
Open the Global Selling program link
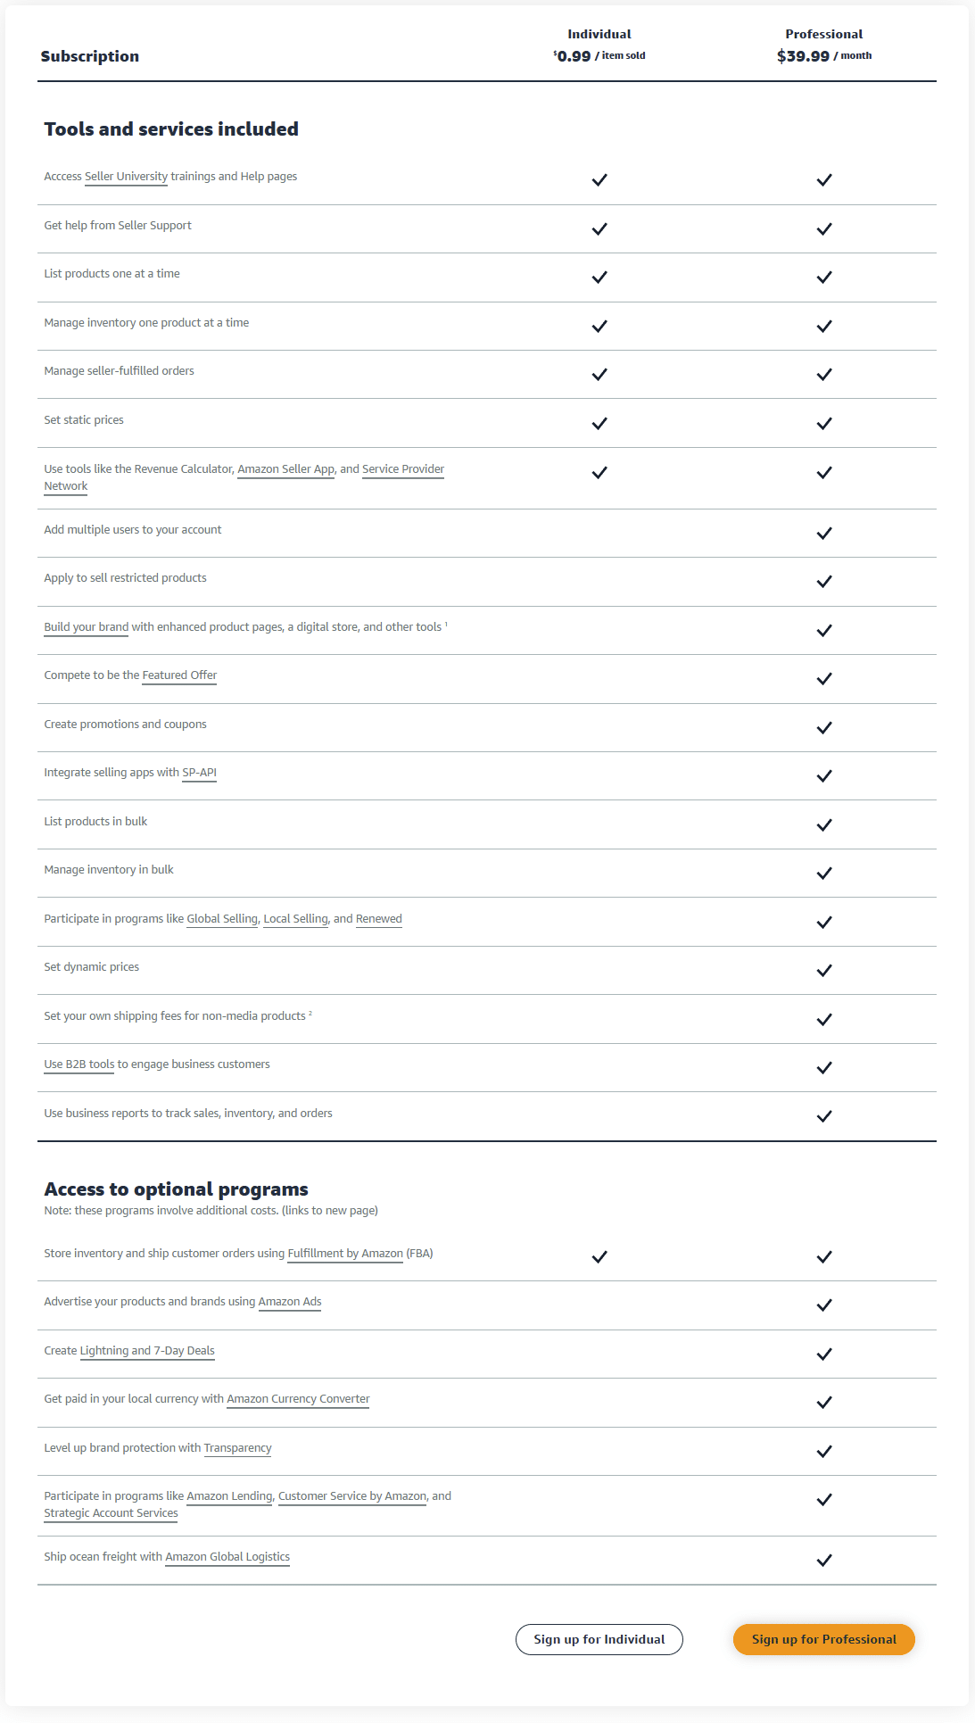click(221, 918)
